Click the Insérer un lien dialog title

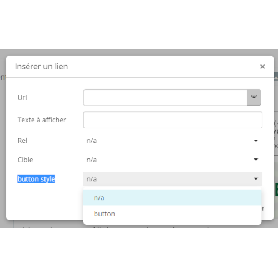(x=41, y=67)
